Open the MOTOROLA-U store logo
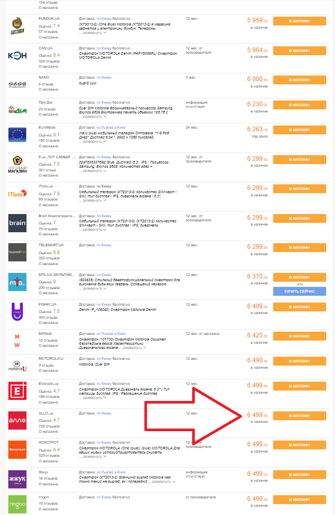This screenshot has width=335, height=515. click(x=17, y=366)
